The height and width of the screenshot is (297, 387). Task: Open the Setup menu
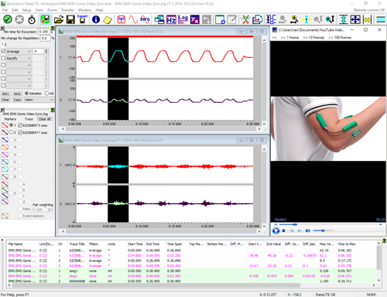pos(26,10)
